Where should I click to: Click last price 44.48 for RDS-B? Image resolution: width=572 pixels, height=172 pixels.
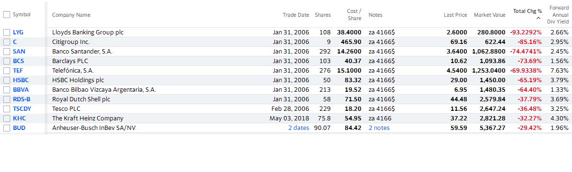(x=459, y=99)
